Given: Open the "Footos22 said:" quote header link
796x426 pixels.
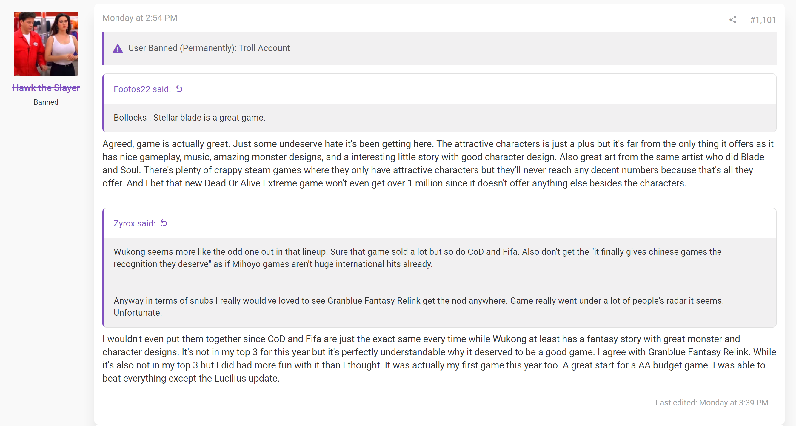Looking at the screenshot, I should click(x=142, y=89).
